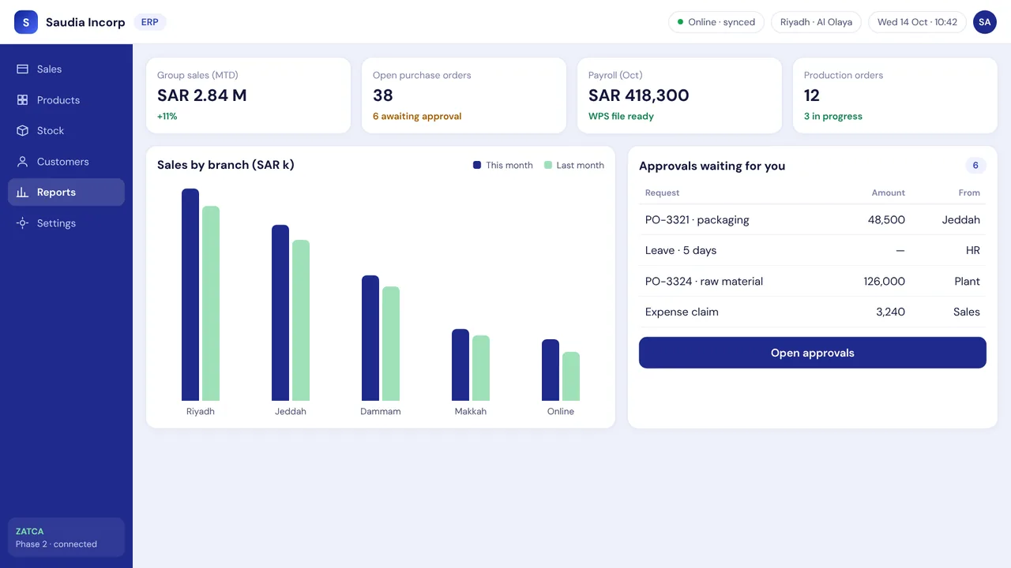
Task: Select the Expense claim request
Action: click(x=813, y=312)
